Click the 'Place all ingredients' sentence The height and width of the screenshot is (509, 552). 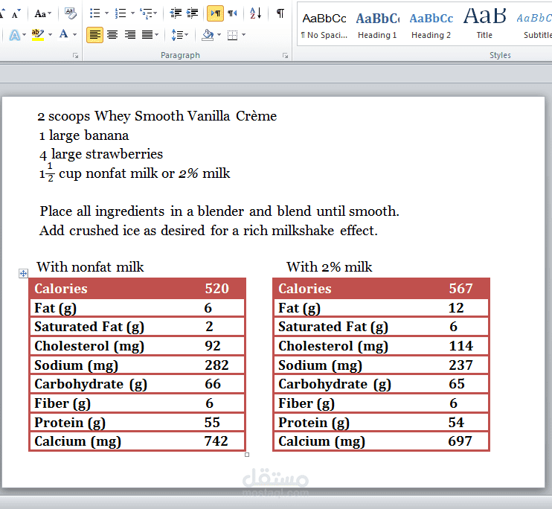click(219, 211)
